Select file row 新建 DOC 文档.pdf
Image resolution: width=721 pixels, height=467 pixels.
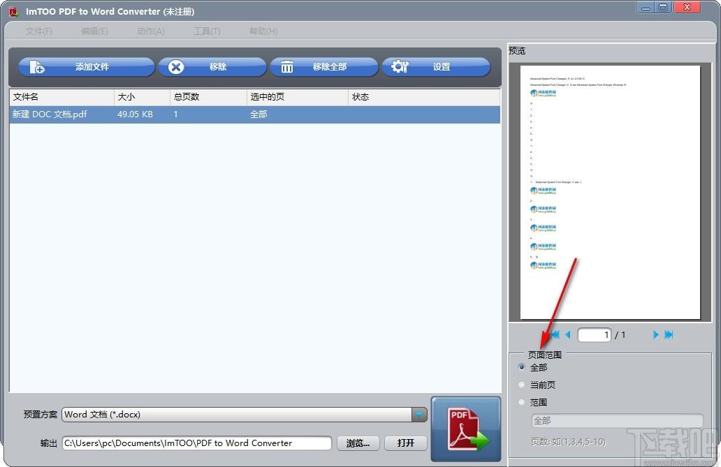(255, 114)
